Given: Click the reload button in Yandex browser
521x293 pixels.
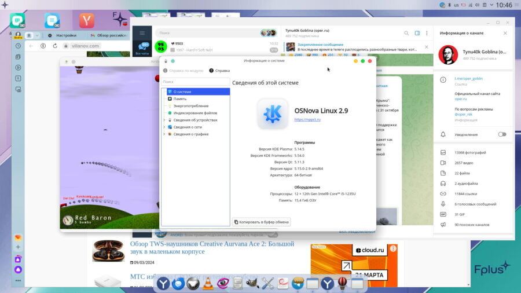Looking at the screenshot, I should [55, 46].
